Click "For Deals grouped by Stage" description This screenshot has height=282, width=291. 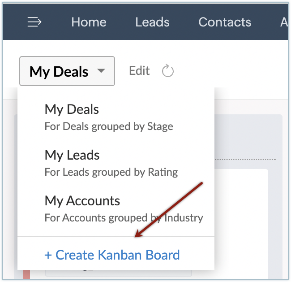109,126
